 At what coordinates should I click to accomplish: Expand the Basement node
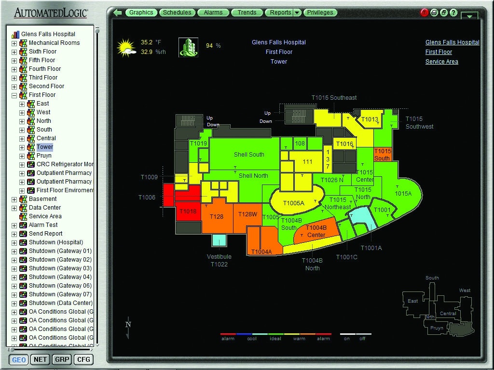[x=14, y=199]
